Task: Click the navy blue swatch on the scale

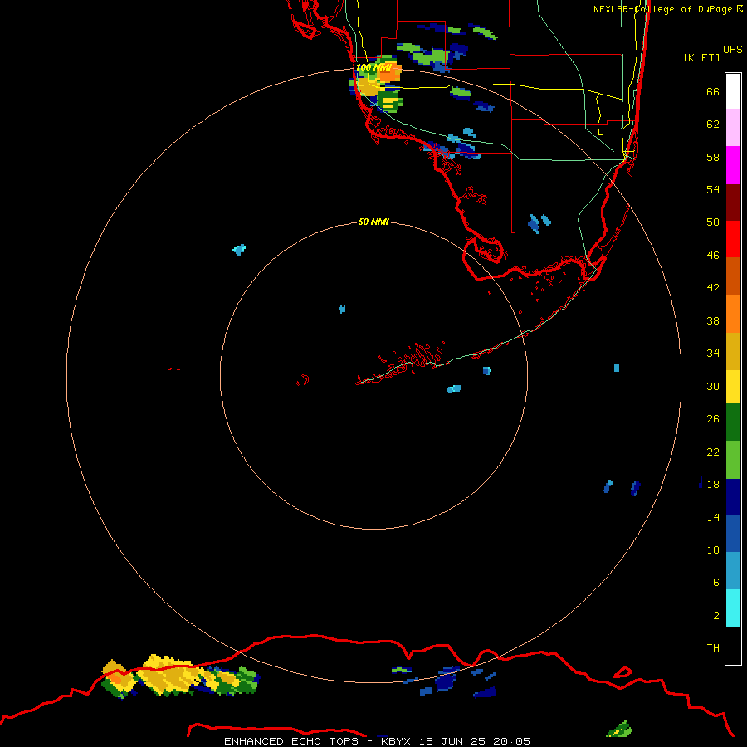Action: [x=733, y=497]
